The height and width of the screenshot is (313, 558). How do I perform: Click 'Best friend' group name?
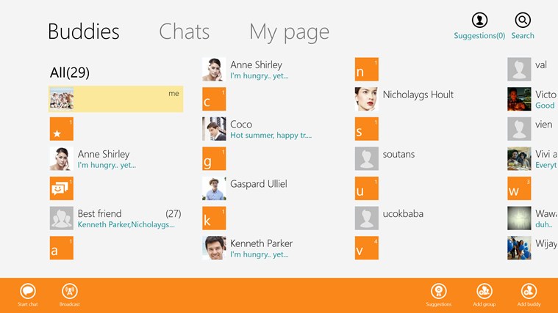(x=100, y=213)
